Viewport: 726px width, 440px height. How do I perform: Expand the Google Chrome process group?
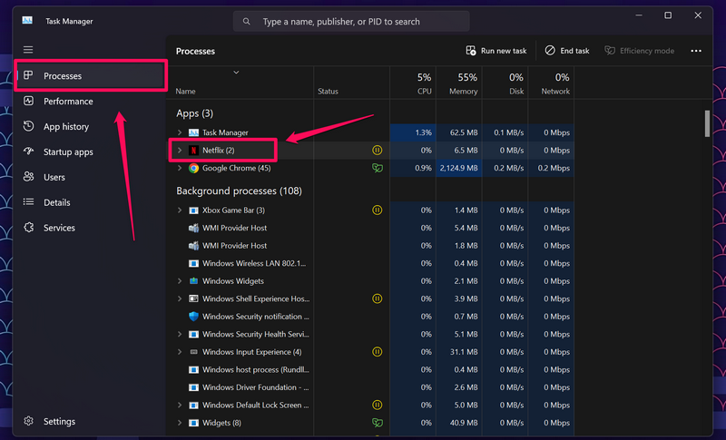click(x=180, y=168)
